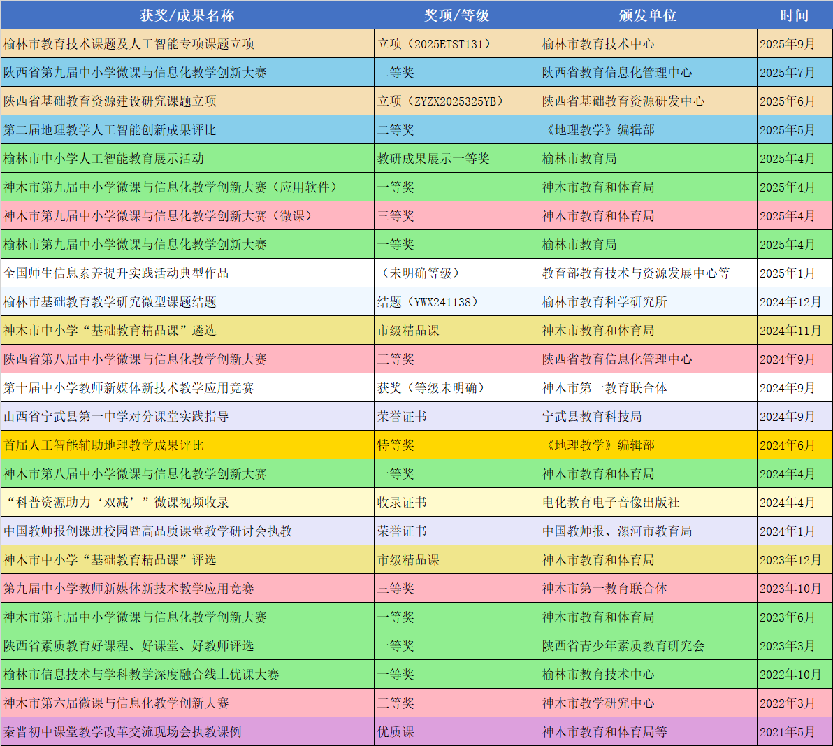Click cell 获奖（等级未明确）
This screenshot has width=833, height=746.
click(456, 388)
